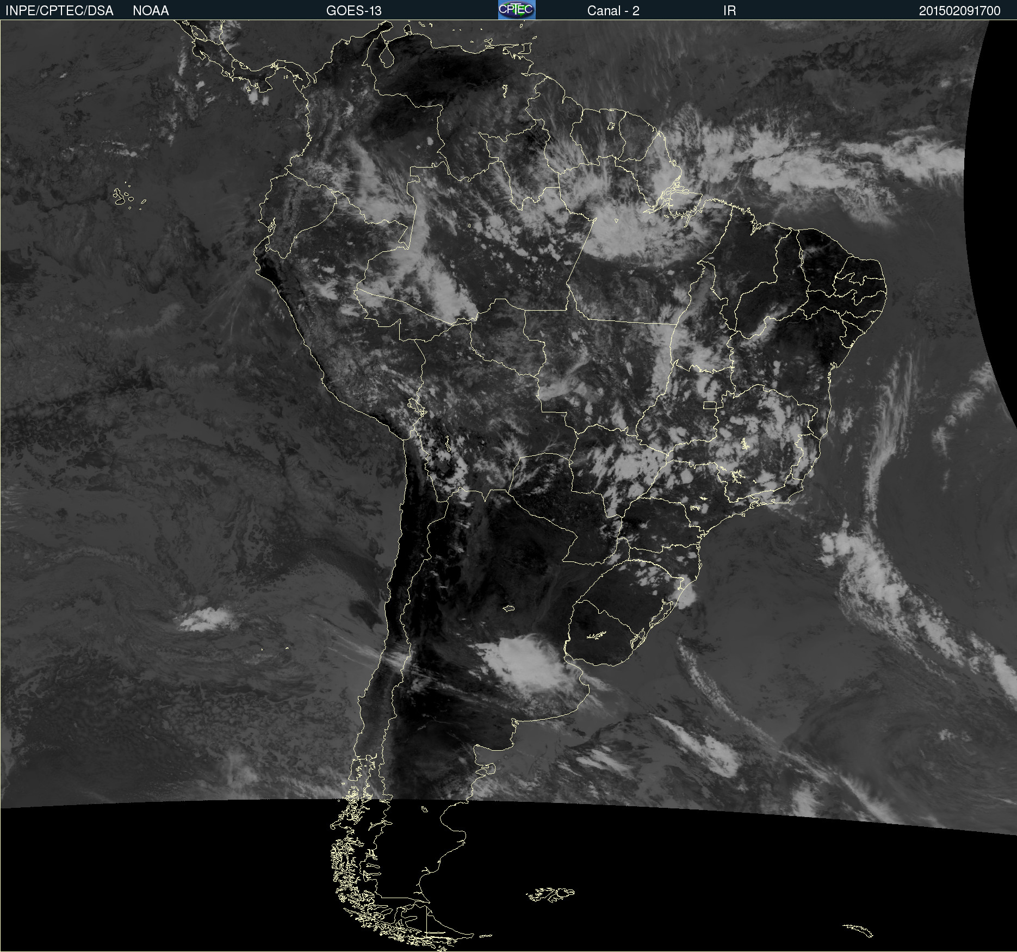Click the INPE/CPTEC/DSA header text
The width and height of the screenshot is (1017, 952).
point(59,11)
